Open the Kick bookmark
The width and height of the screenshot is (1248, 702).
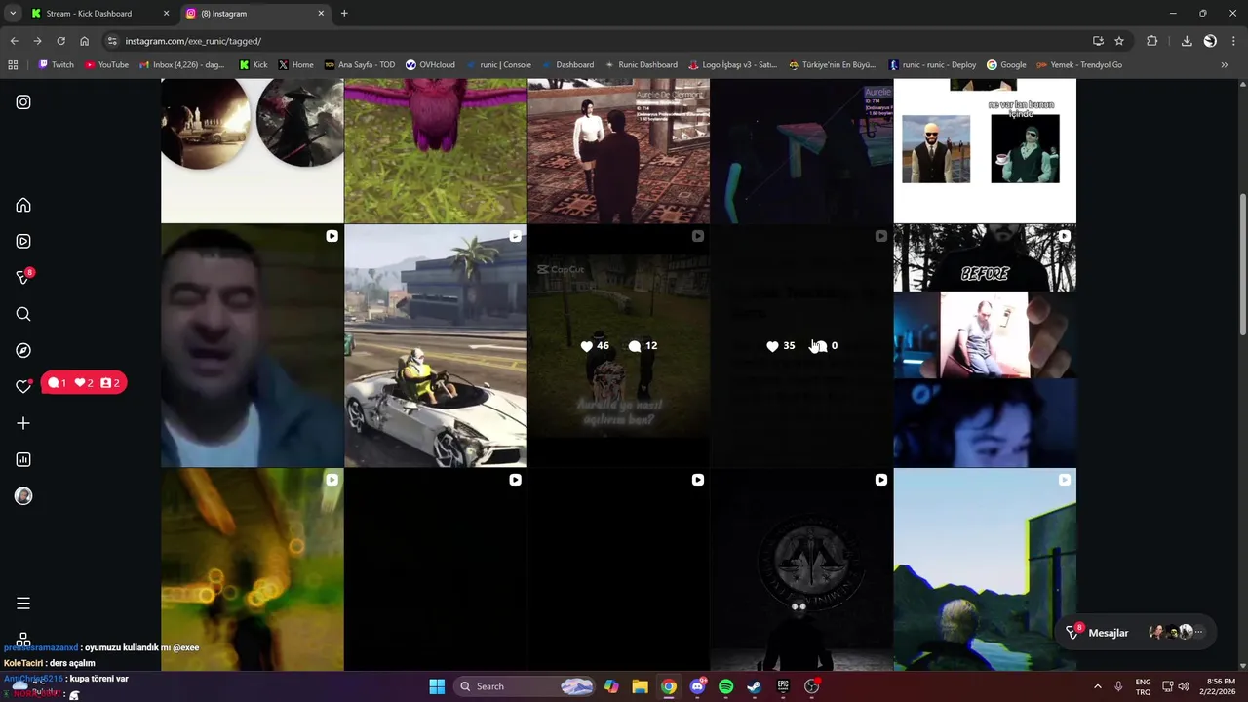pyautogui.click(x=253, y=65)
